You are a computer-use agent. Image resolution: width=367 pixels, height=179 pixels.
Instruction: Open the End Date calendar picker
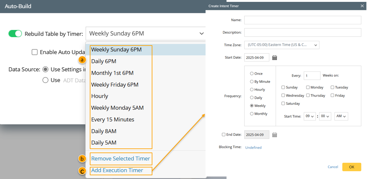tap(275, 135)
